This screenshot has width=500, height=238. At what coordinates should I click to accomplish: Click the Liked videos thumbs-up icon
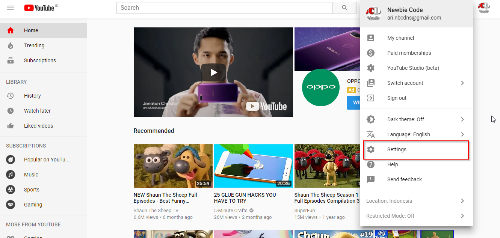11,126
